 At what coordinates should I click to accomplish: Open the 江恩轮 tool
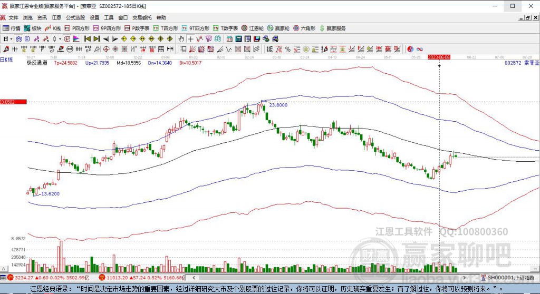253,28
